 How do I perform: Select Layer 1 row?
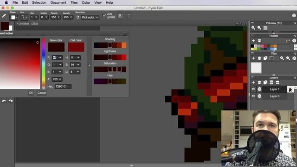[275, 89]
